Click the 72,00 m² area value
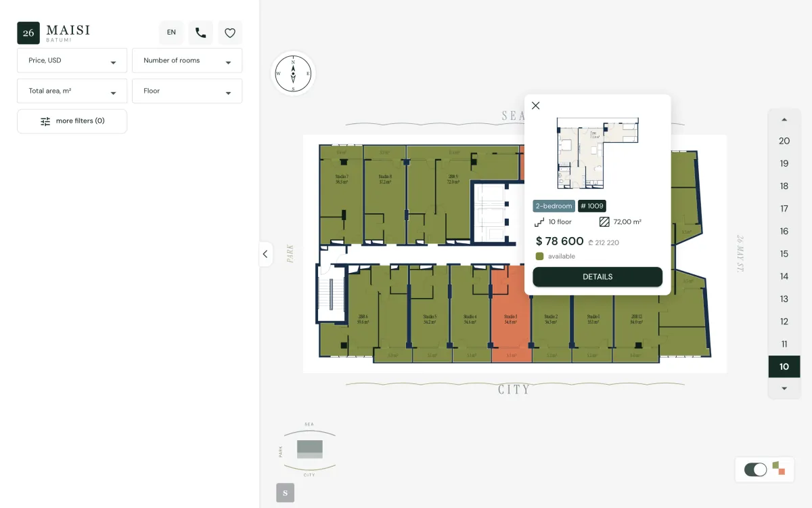812x508 pixels. pyautogui.click(x=627, y=221)
